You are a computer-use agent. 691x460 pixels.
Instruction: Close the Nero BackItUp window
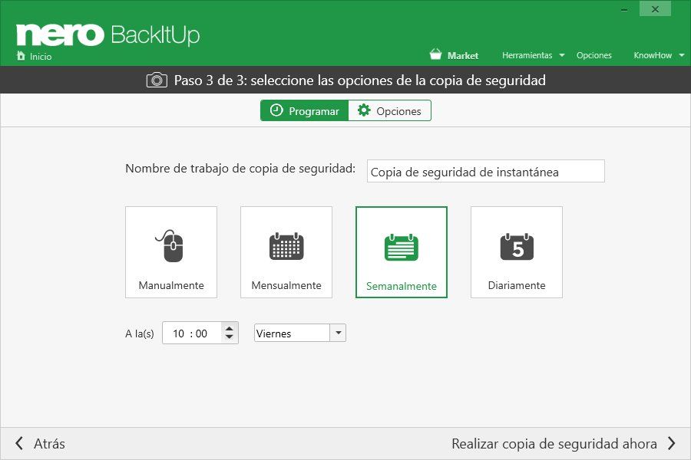pos(656,9)
